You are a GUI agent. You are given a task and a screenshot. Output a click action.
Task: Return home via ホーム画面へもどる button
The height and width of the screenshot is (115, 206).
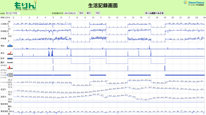tap(154, 13)
